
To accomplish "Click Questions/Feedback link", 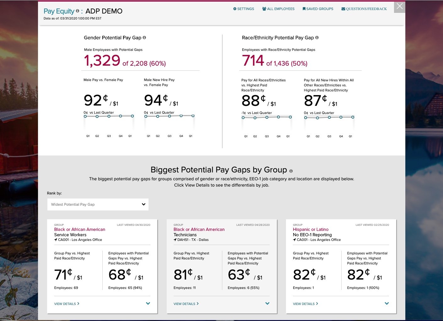I will 364,9.
